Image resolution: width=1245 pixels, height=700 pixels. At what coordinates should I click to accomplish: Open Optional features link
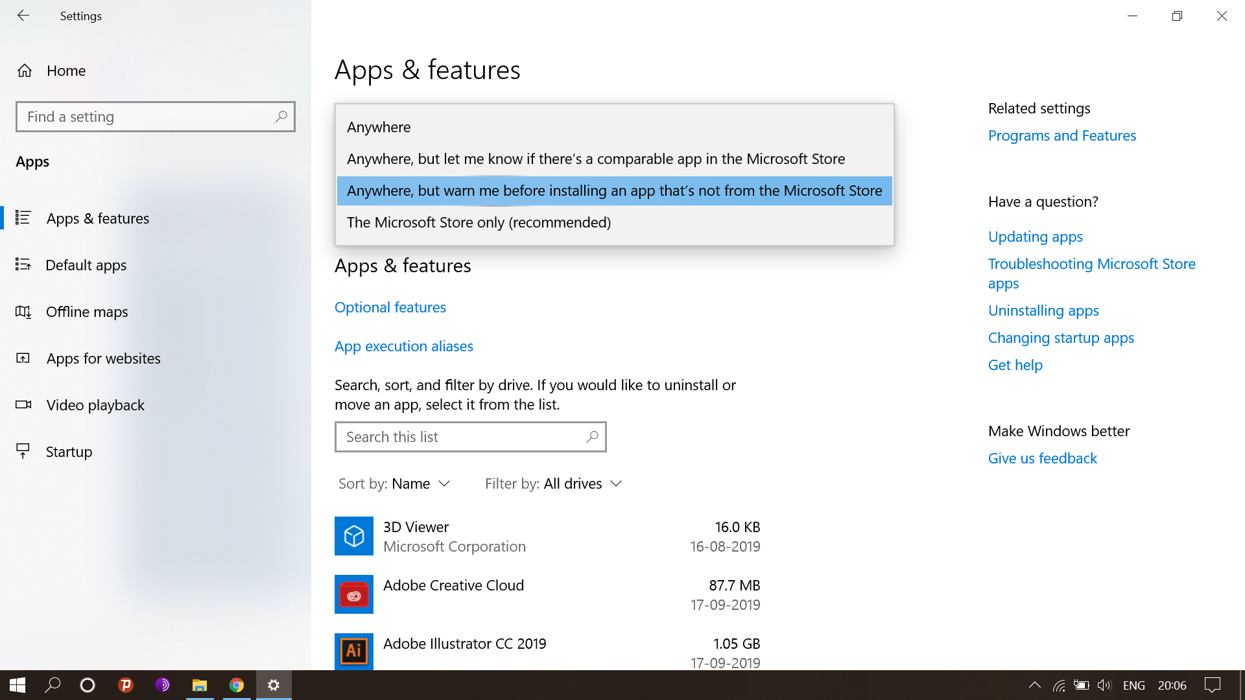[390, 307]
